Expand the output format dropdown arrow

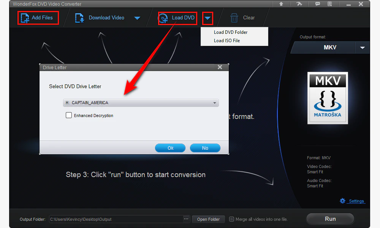[x=362, y=48]
